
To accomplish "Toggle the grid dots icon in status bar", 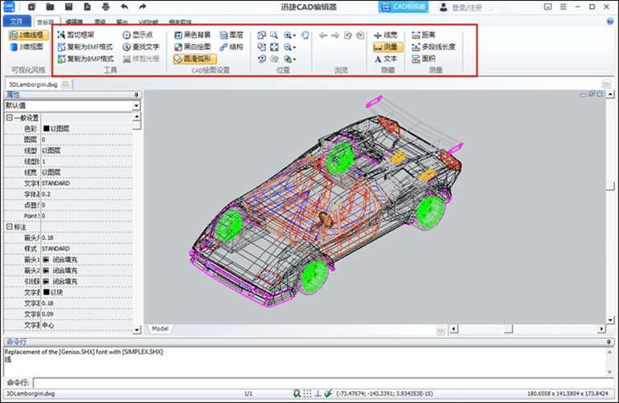I will tap(307, 393).
